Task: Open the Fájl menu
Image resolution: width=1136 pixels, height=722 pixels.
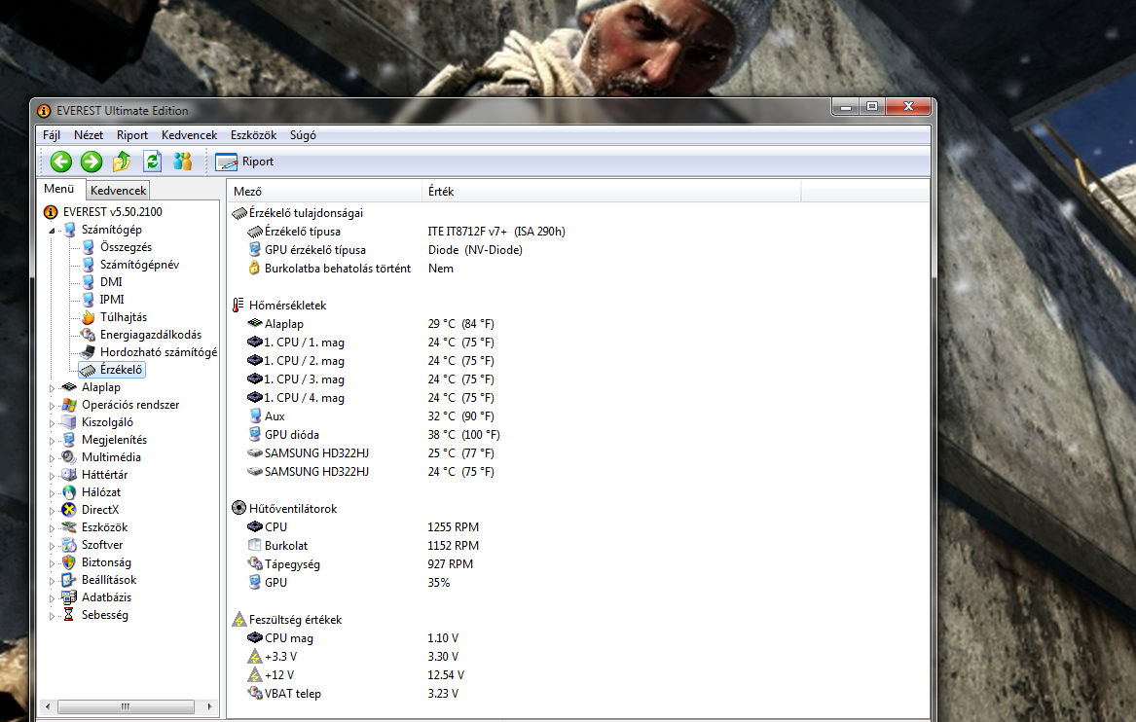Action: [52, 134]
